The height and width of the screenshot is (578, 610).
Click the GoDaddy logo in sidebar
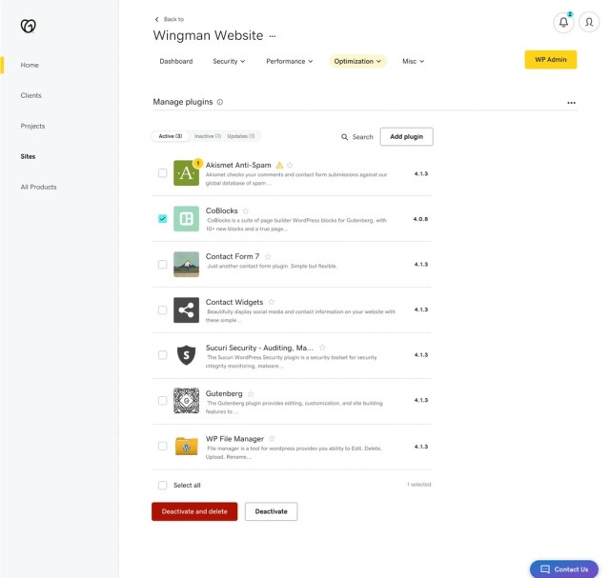click(28, 26)
